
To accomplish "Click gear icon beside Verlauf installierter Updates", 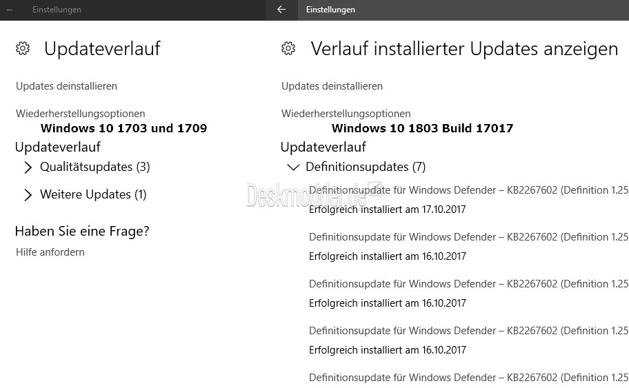I will 288,48.
